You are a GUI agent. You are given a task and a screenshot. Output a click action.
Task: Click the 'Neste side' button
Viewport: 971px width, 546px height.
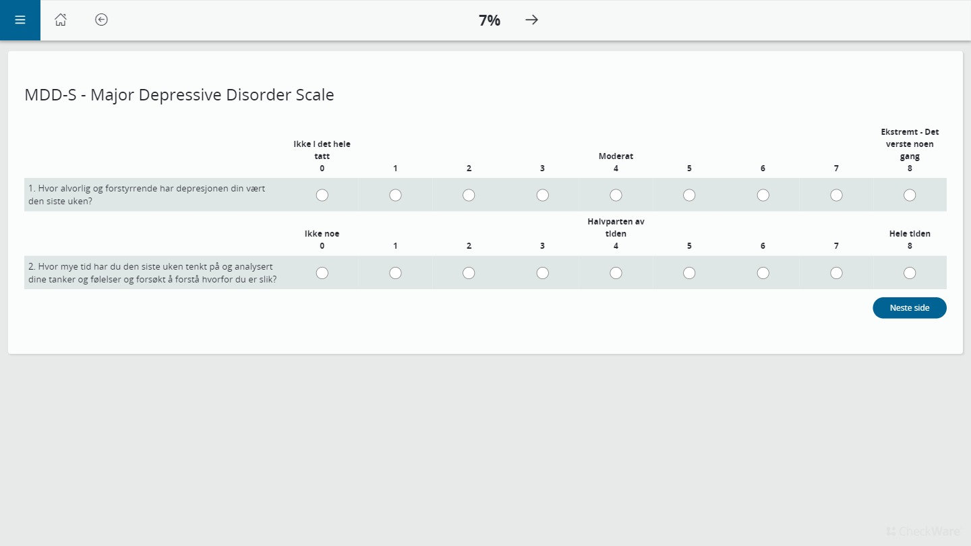coord(910,307)
